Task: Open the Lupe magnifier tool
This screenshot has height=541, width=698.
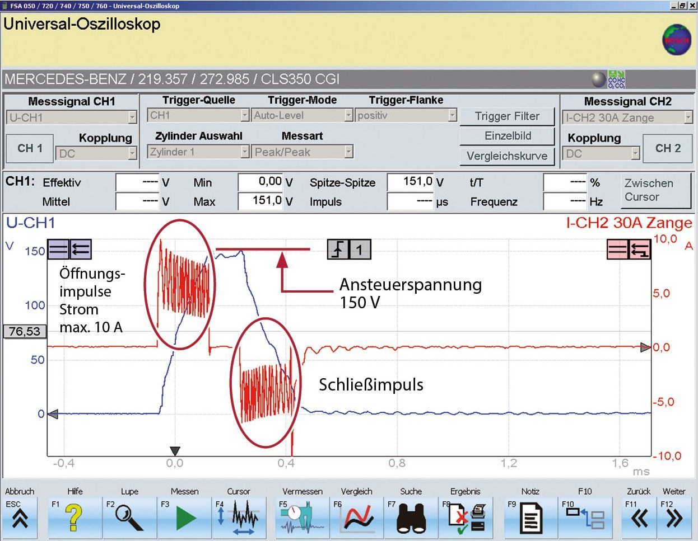Action: coord(129,516)
